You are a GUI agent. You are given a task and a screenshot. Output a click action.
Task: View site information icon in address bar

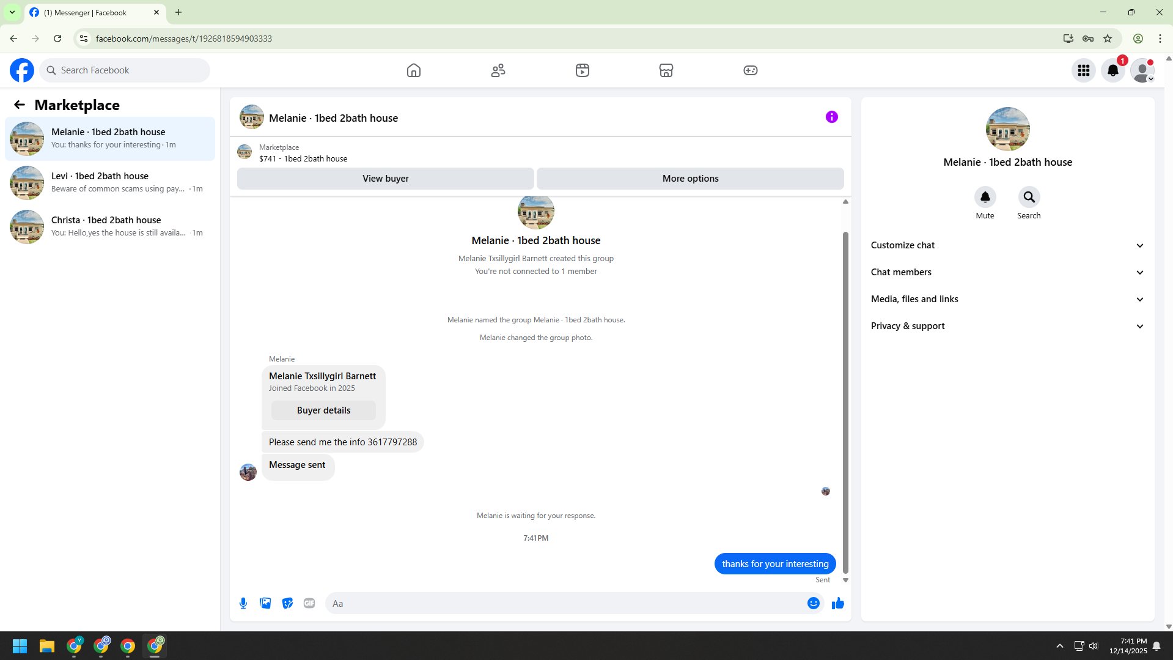point(84,39)
